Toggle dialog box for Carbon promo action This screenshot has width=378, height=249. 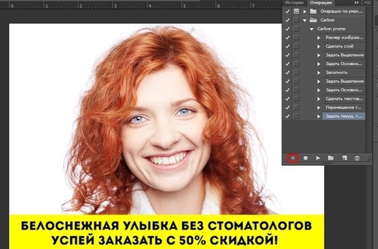pyautogui.click(x=296, y=29)
